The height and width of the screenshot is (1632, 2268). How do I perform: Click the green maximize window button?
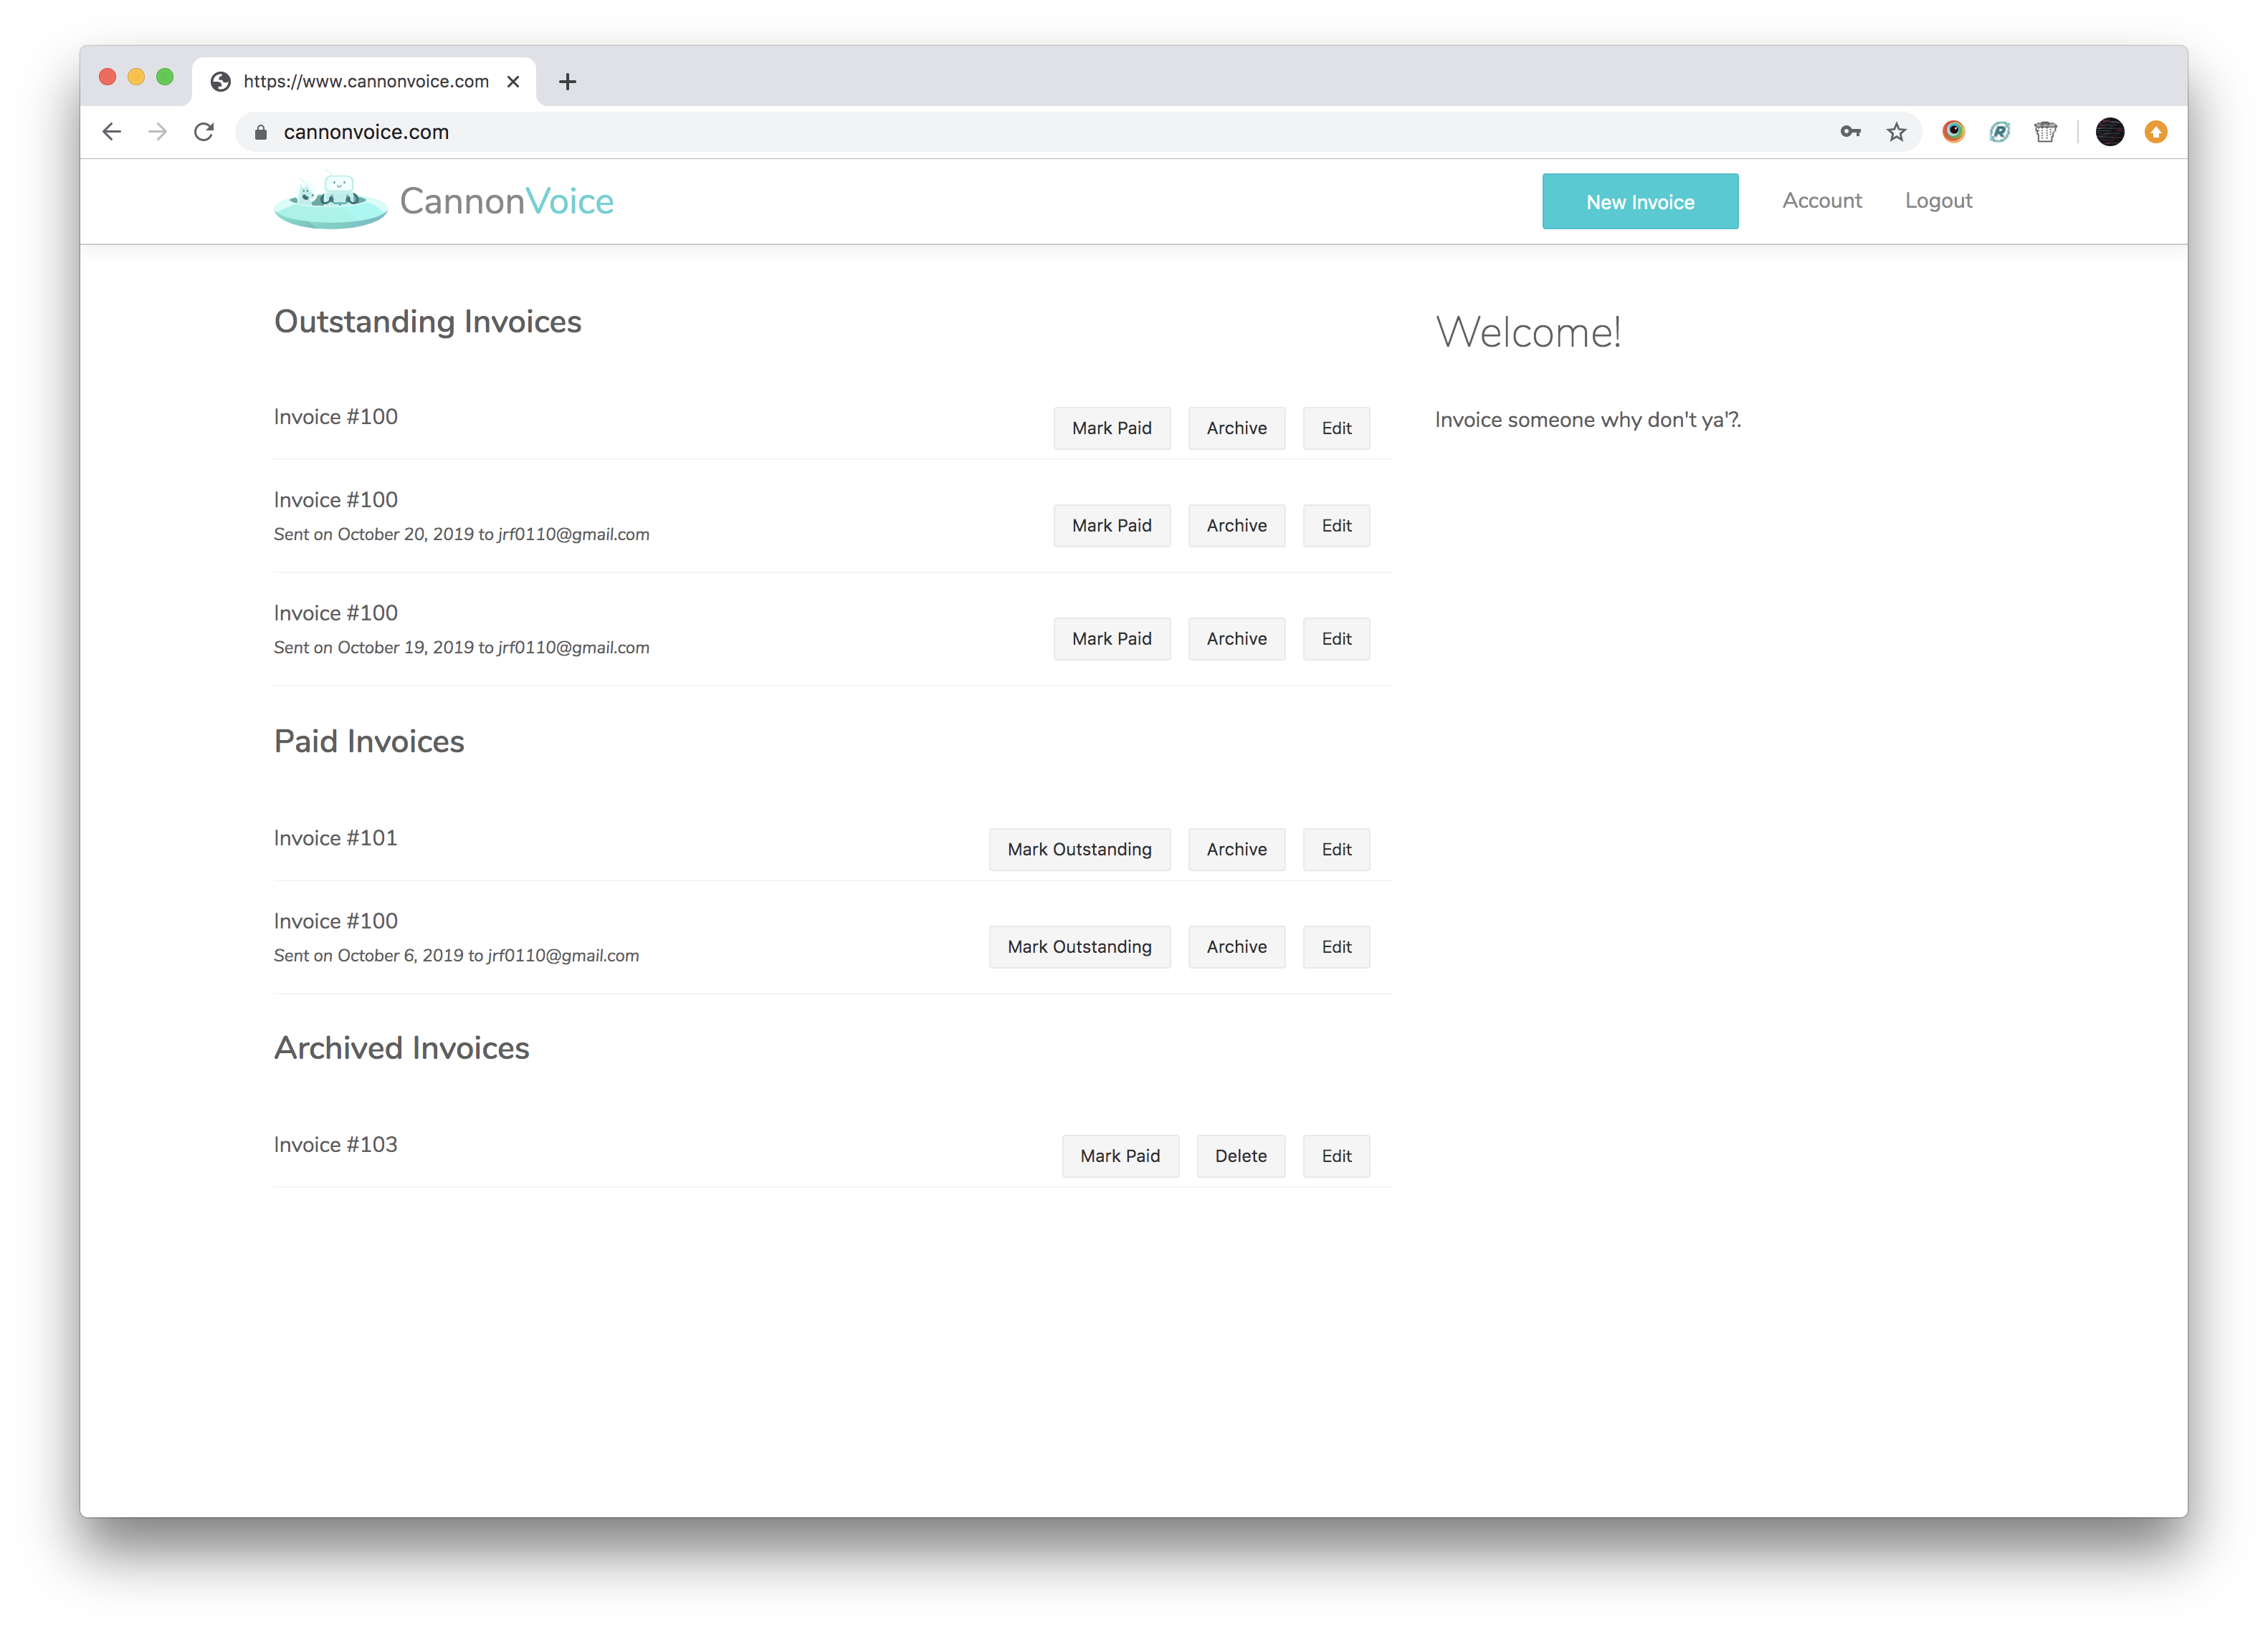pyautogui.click(x=165, y=77)
